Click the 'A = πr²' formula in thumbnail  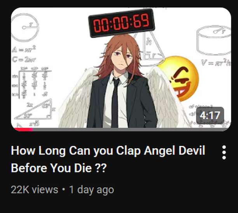pos(24,49)
